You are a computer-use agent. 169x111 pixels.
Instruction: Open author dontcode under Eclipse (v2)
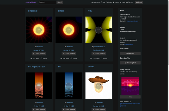tap(40, 47)
